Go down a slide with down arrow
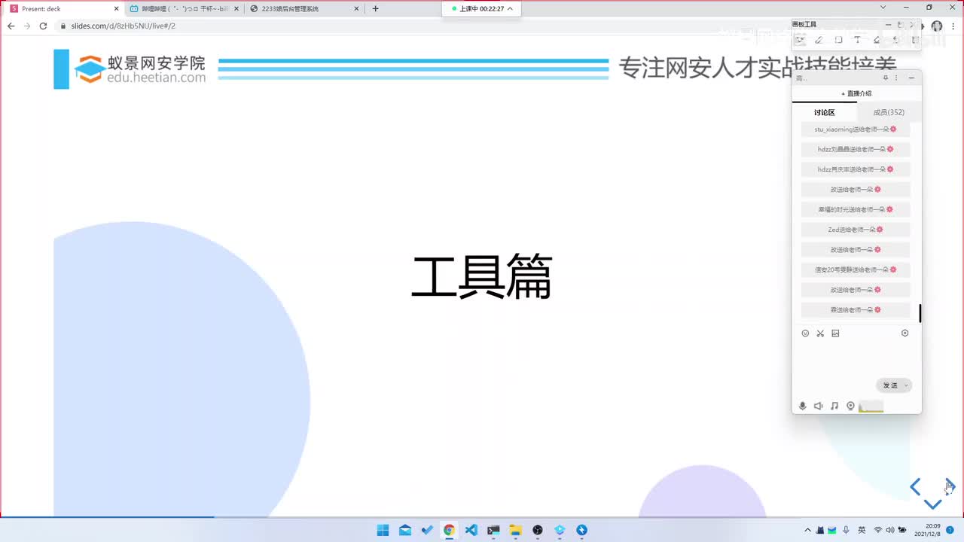The image size is (964, 542). click(x=932, y=504)
